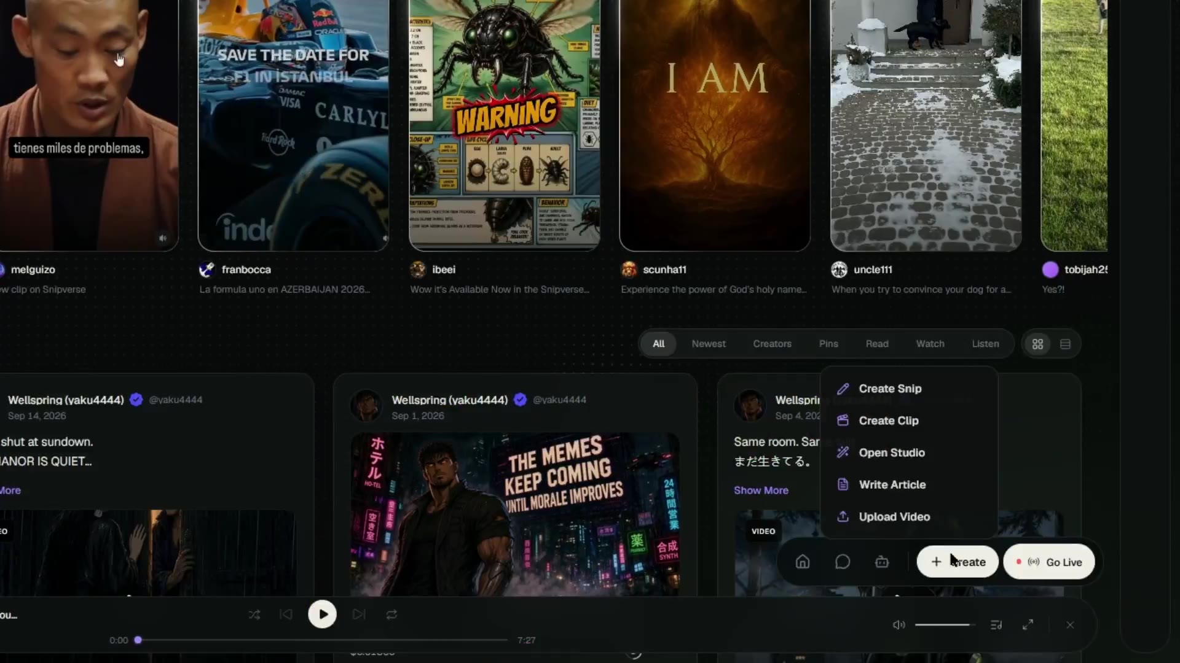The image size is (1180, 663).
Task: Skip to next track
Action: 359,615
